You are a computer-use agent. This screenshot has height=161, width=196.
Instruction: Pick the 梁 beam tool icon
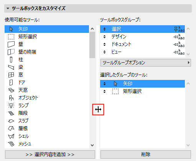click(x=11, y=67)
